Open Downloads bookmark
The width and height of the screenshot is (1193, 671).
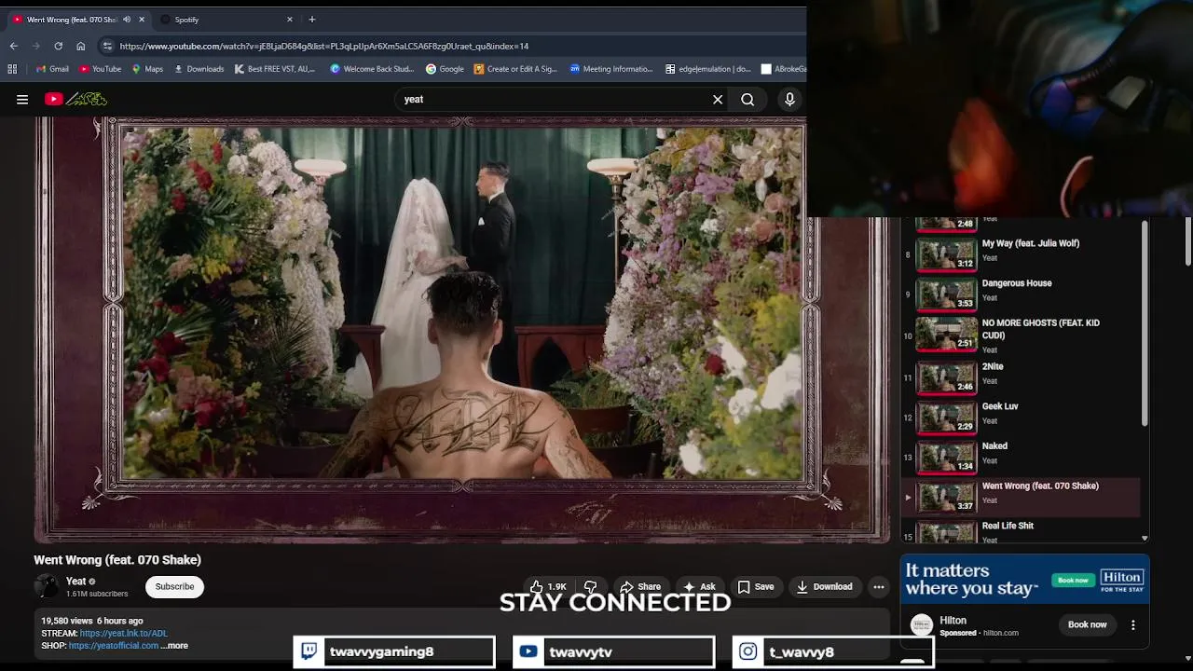click(x=199, y=69)
